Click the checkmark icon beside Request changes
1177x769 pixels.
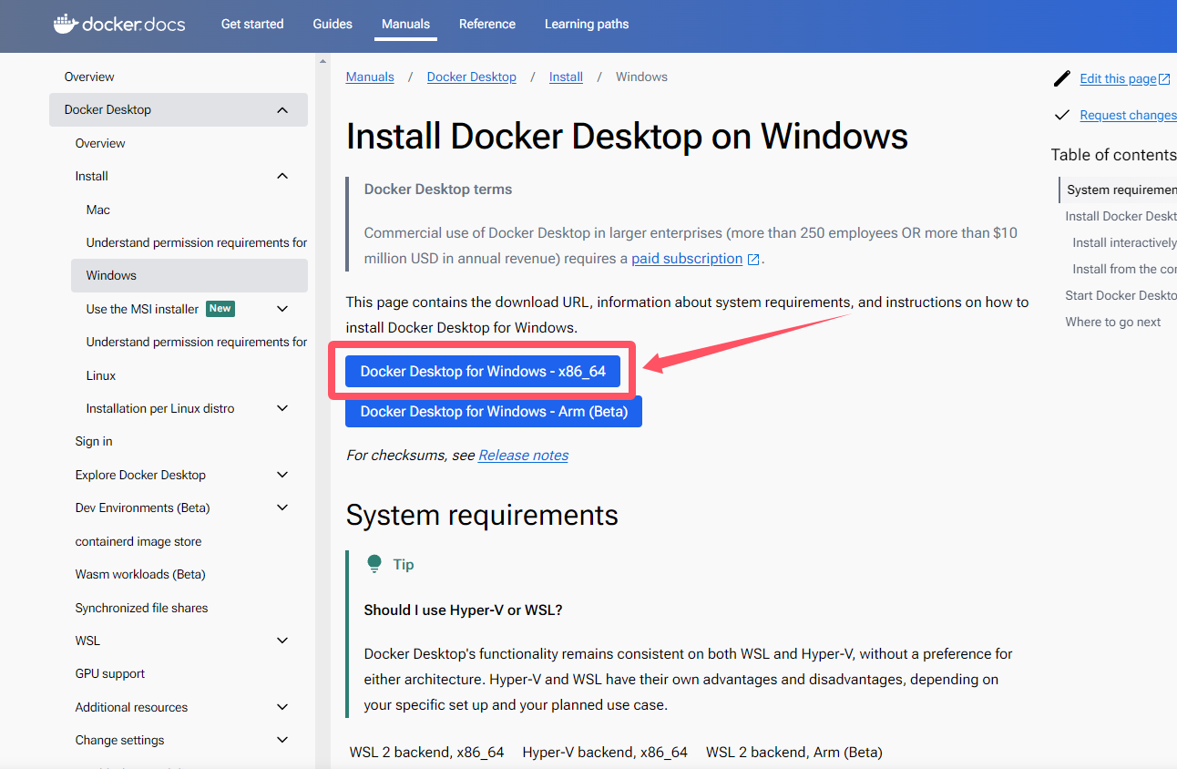tap(1061, 115)
